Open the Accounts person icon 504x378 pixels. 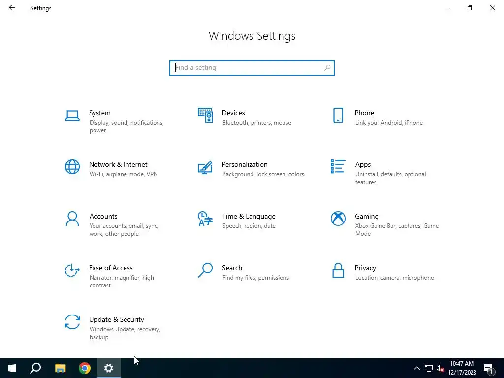[x=72, y=219]
